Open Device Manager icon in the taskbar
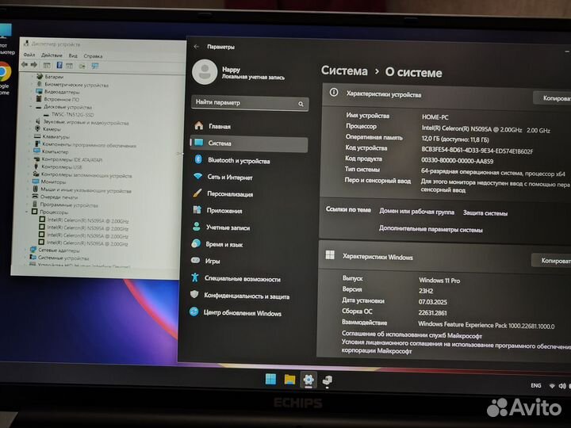This screenshot has height=428, width=571. point(327,380)
